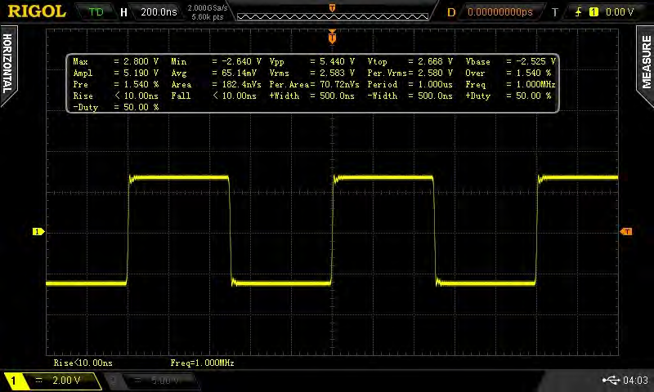Click the 200.0ns horizontal timebase value

(159, 12)
